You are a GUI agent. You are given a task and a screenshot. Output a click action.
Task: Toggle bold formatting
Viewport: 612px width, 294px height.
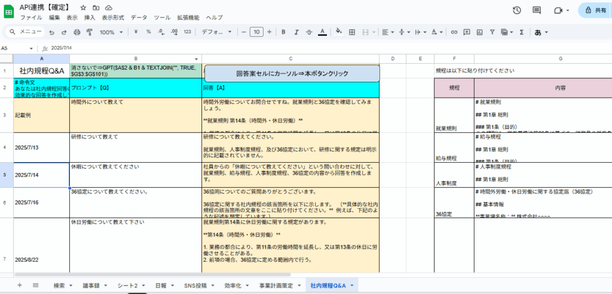(x=283, y=32)
